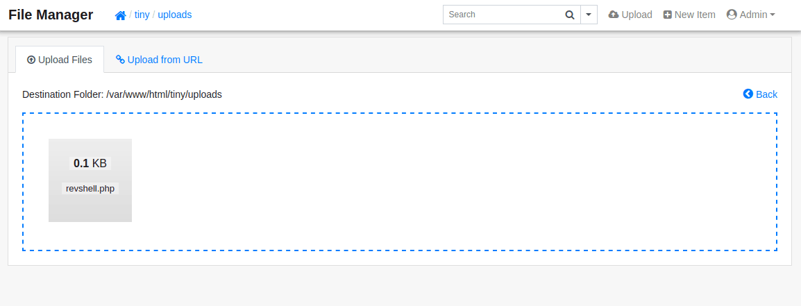This screenshot has height=306, width=801.
Task: Open the tiny folder breadcrumb link
Action: point(142,15)
